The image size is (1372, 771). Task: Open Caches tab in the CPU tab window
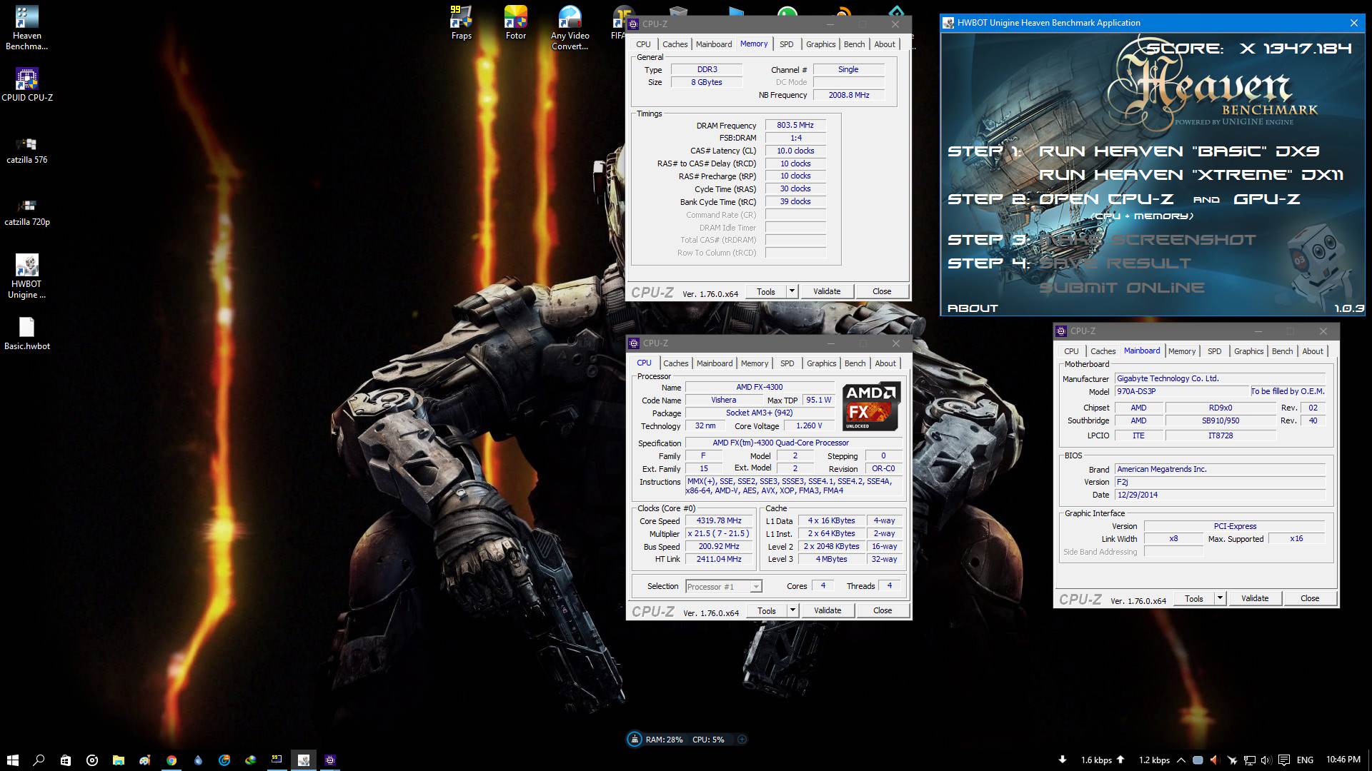pyautogui.click(x=675, y=363)
